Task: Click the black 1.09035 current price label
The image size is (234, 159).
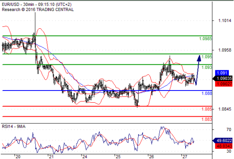Action: click(x=223, y=78)
